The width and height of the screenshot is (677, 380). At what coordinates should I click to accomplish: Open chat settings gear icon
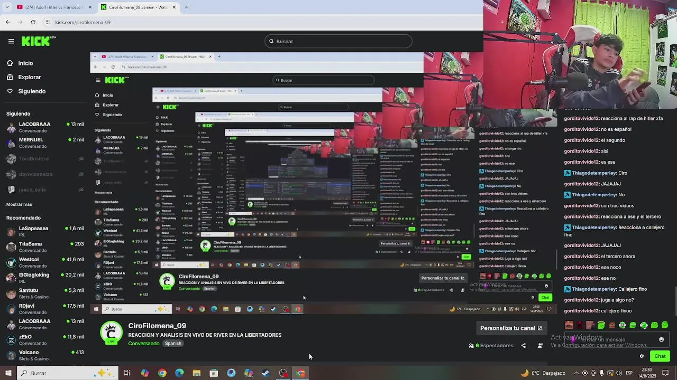pyautogui.click(x=642, y=356)
